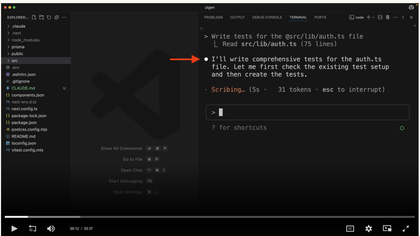This screenshot has width=420, height=236.
Task: Click the Open Chat shortcut hint
Action: (144, 170)
